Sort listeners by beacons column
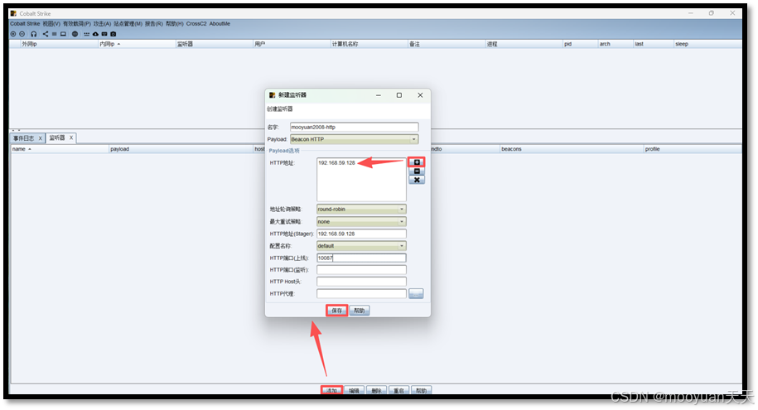The width and height of the screenshot is (758, 410). [x=572, y=149]
